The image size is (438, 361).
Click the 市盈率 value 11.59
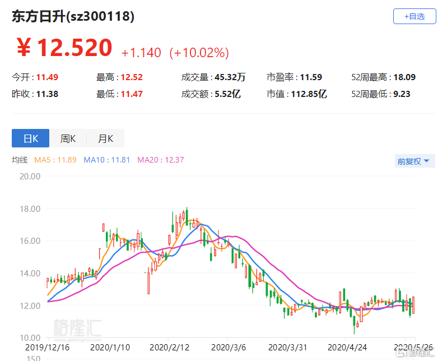[x=311, y=77]
